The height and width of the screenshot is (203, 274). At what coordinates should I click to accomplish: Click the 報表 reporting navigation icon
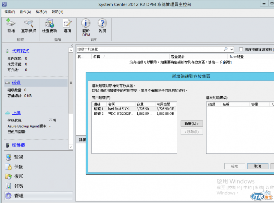pyautogui.click(x=8, y=186)
